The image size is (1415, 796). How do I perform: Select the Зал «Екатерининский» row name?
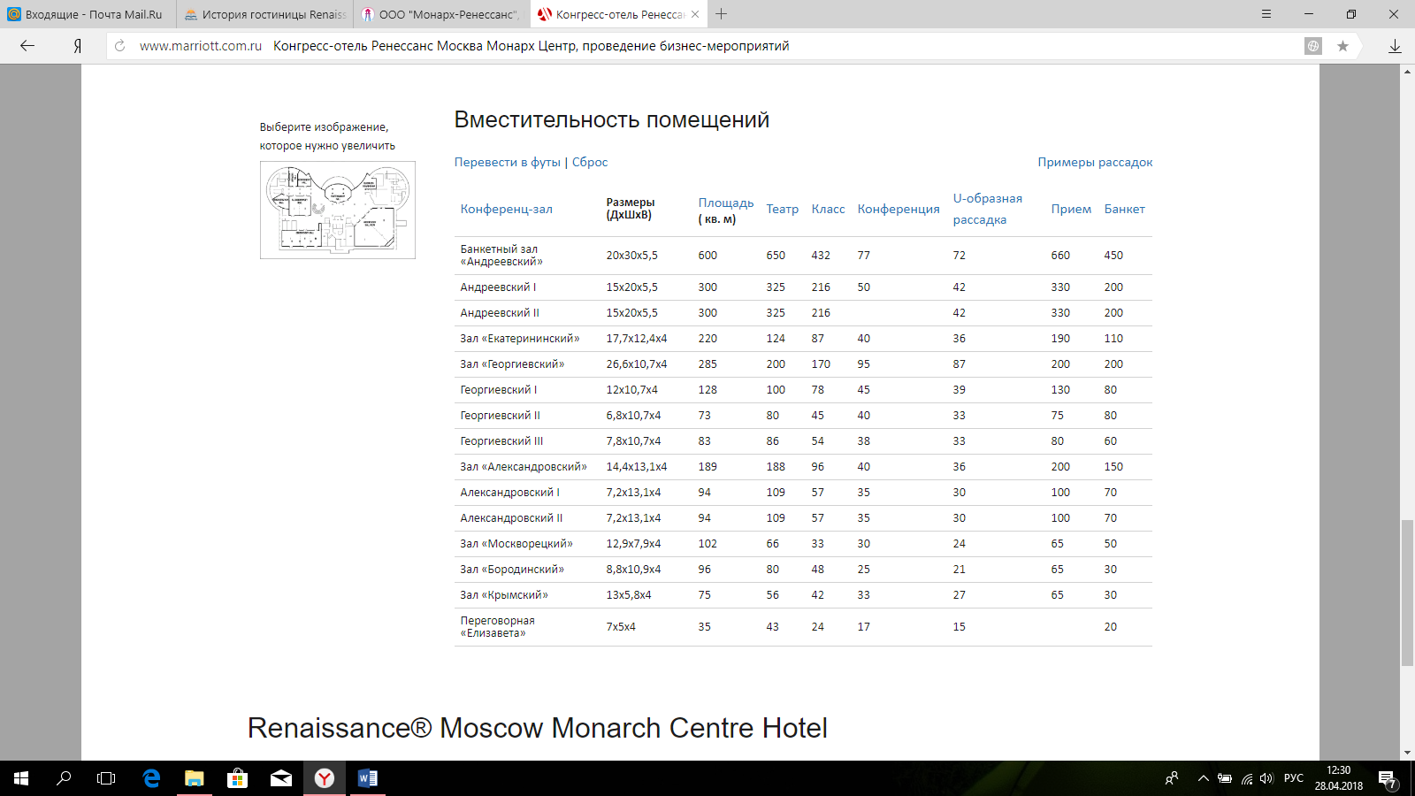point(520,339)
